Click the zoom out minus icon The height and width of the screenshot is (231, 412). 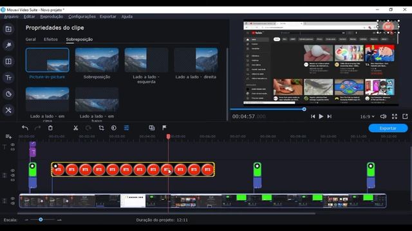click(26, 219)
